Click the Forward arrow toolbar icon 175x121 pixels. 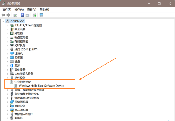click(x=8, y=15)
